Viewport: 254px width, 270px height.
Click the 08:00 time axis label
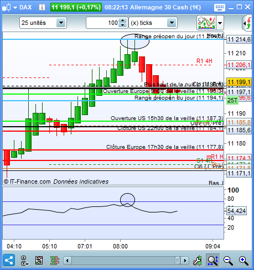click(x=120, y=246)
